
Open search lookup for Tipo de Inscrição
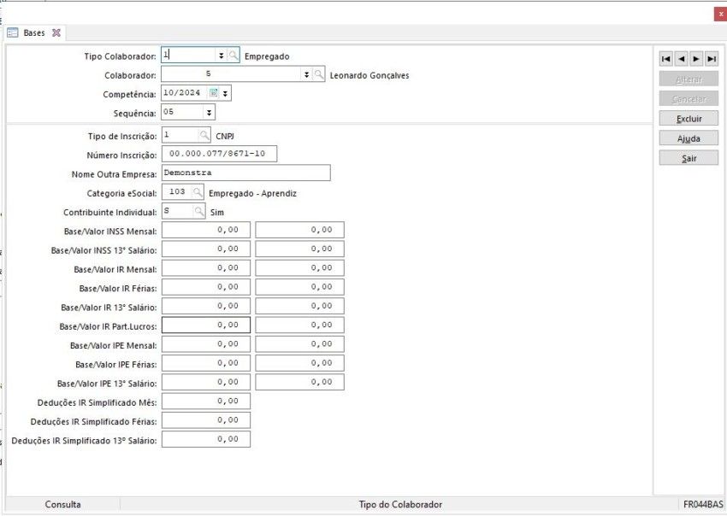pyautogui.click(x=204, y=135)
